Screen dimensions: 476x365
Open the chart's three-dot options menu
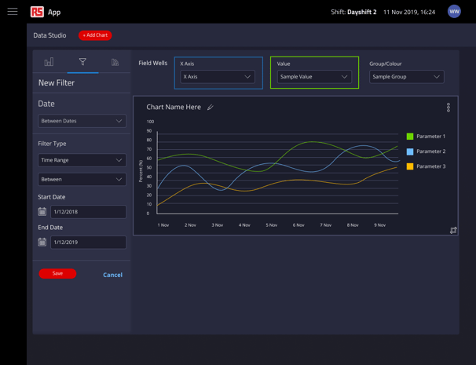point(449,108)
